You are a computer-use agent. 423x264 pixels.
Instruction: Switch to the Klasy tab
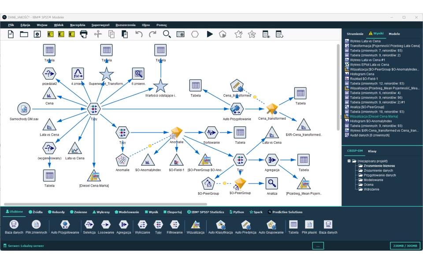pyautogui.click(x=372, y=151)
